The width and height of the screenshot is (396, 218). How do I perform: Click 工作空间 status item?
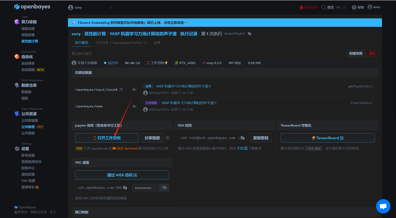pos(157,63)
